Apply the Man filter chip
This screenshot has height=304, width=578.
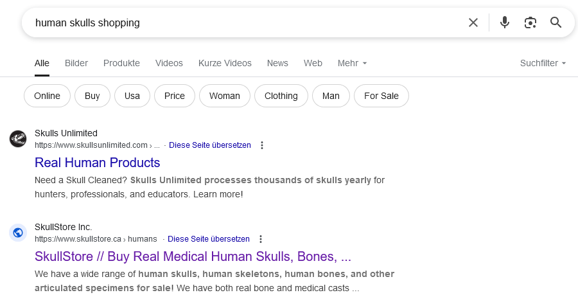[331, 96]
